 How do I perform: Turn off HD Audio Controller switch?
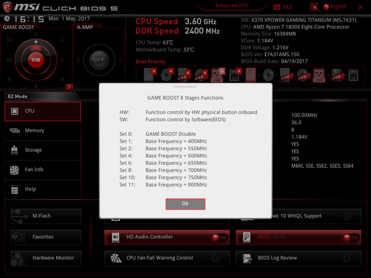pos(219,237)
